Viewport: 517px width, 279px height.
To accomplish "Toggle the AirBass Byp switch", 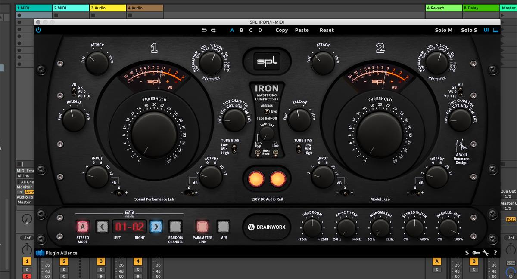I will (x=267, y=111).
